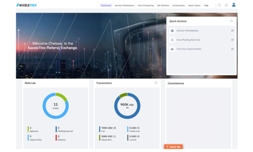Open external link icon for Your Opportunities
The image size is (253, 152).
[232, 49]
